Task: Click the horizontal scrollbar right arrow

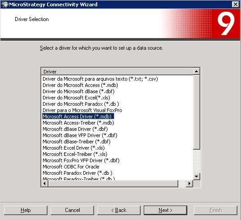Action: pyautogui.click(x=189, y=183)
